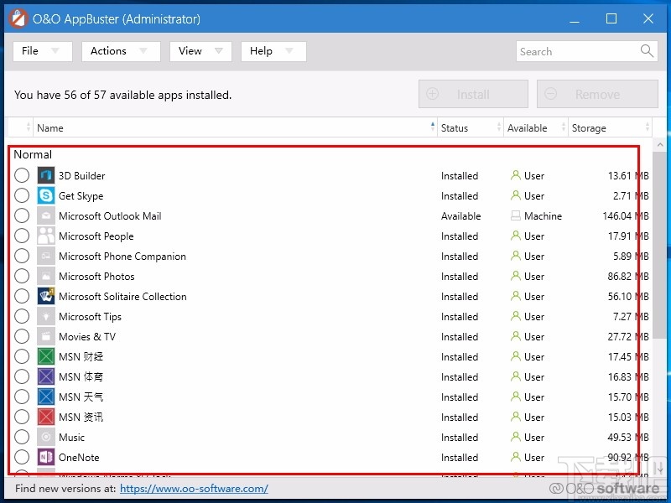Click the Movies & TV app icon

pyautogui.click(x=45, y=336)
